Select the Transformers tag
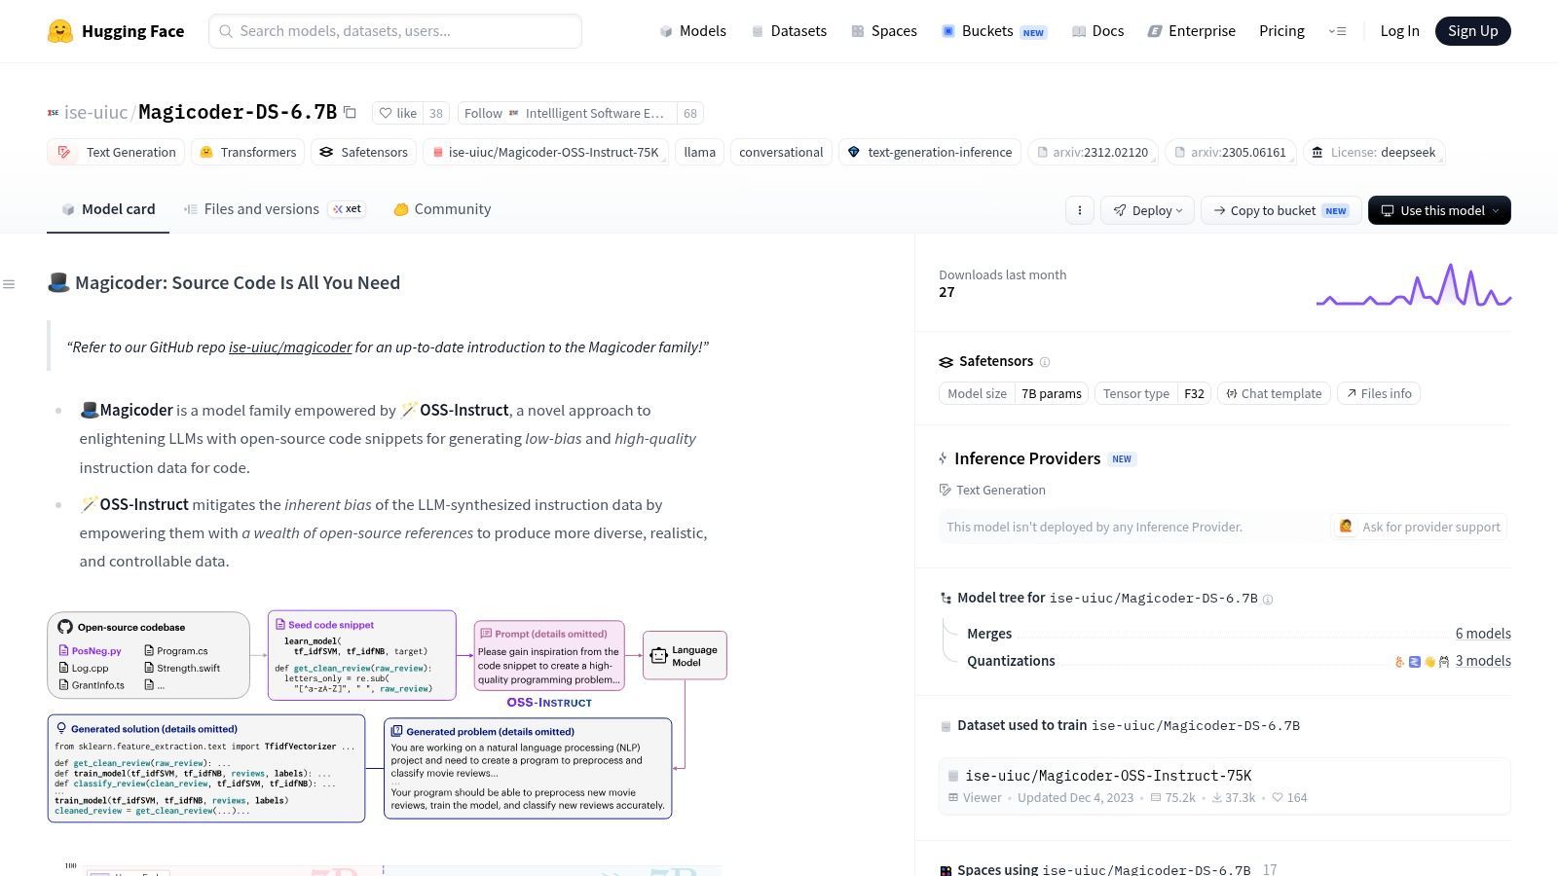 click(247, 152)
